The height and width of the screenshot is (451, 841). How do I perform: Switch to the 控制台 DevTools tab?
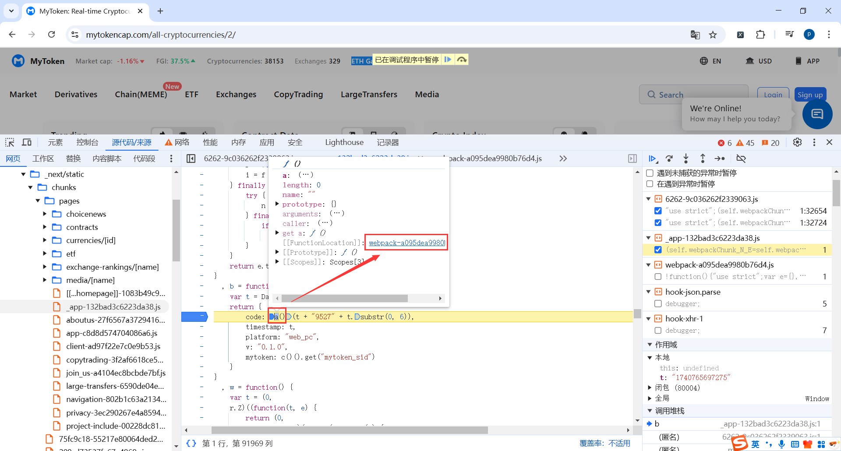87,142
